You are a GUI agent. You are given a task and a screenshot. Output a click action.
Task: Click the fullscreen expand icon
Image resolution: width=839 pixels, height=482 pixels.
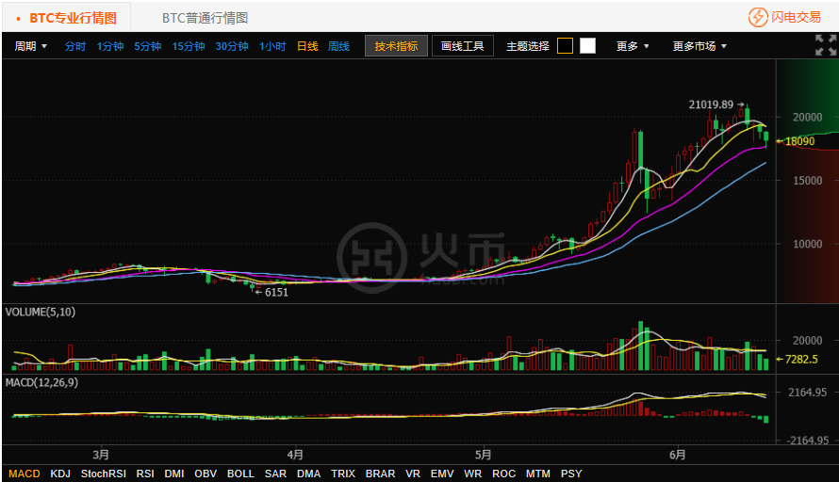click(x=825, y=45)
